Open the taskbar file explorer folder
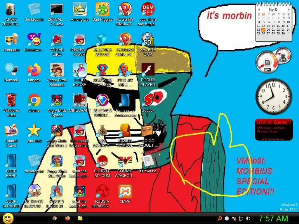 pos(80,218)
